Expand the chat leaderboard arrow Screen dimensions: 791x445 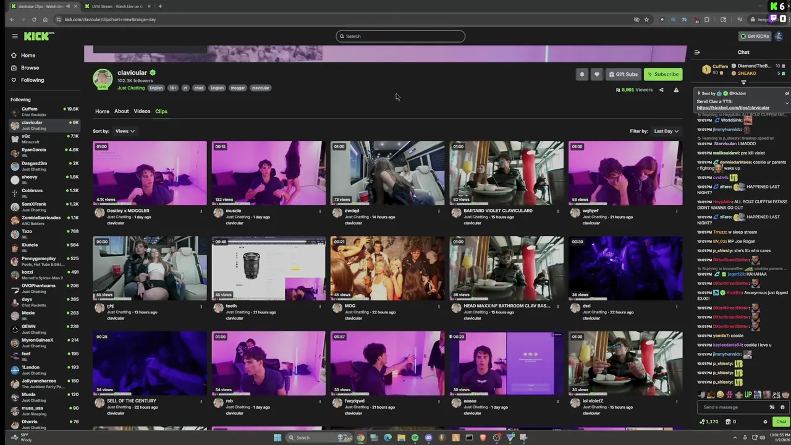(743, 82)
